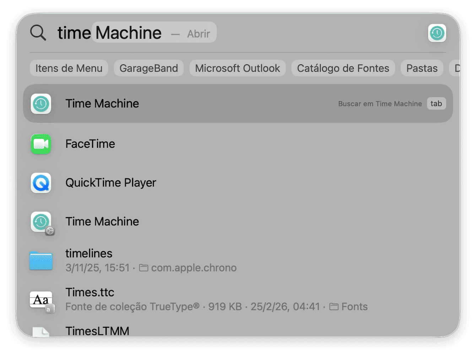Click the Spotlight magnifying glass icon
This screenshot has height=356, width=476.
[38, 33]
